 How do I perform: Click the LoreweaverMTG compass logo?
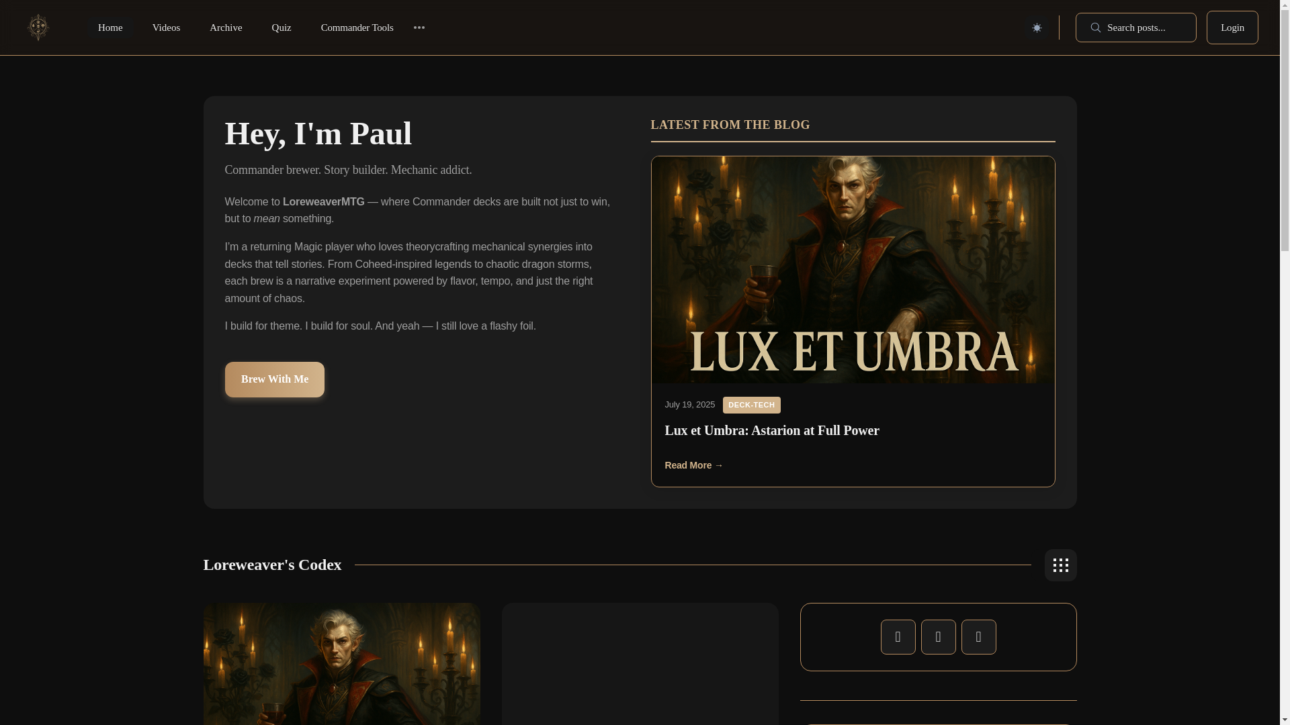[x=38, y=28]
